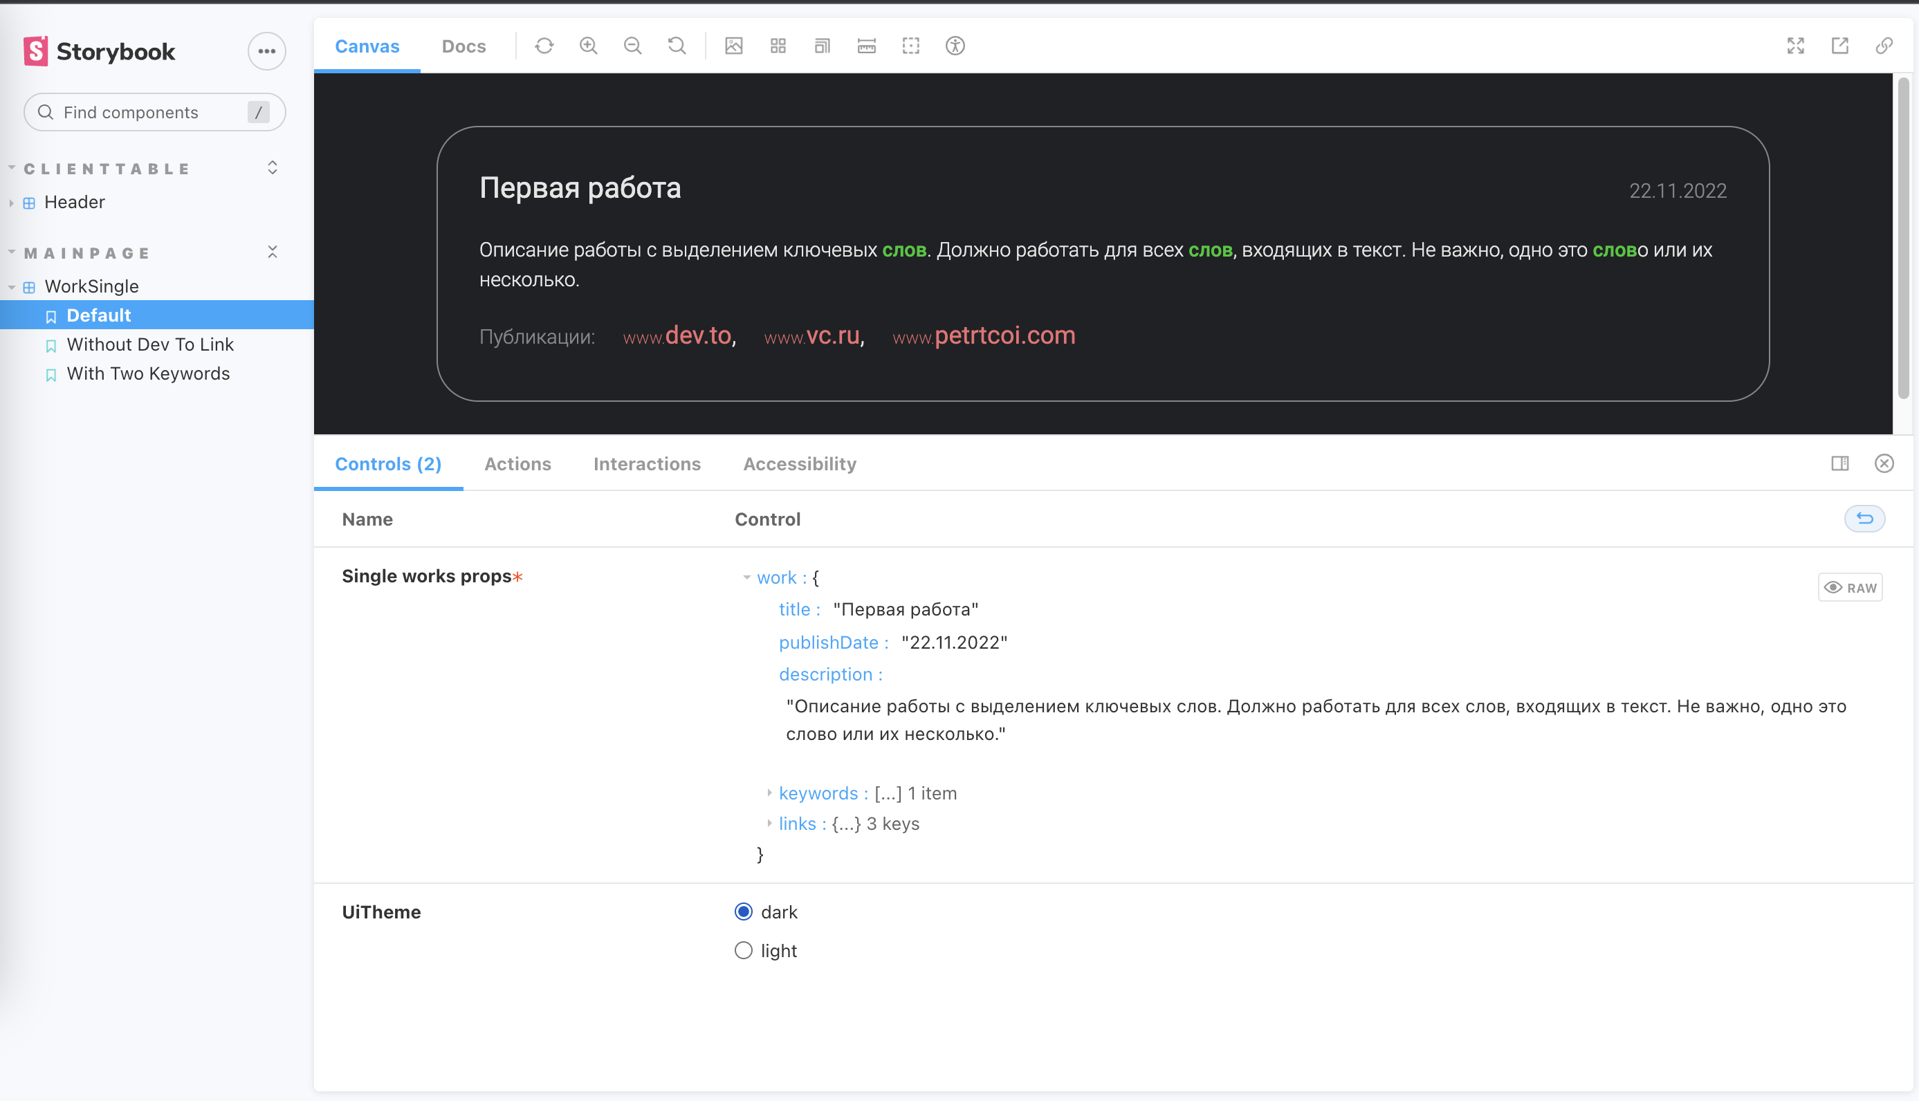Open the viewport size icon
Image resolution: width=1919 pixels, height=1101 pixels.
pyautogui.click(x=823, y=46)
